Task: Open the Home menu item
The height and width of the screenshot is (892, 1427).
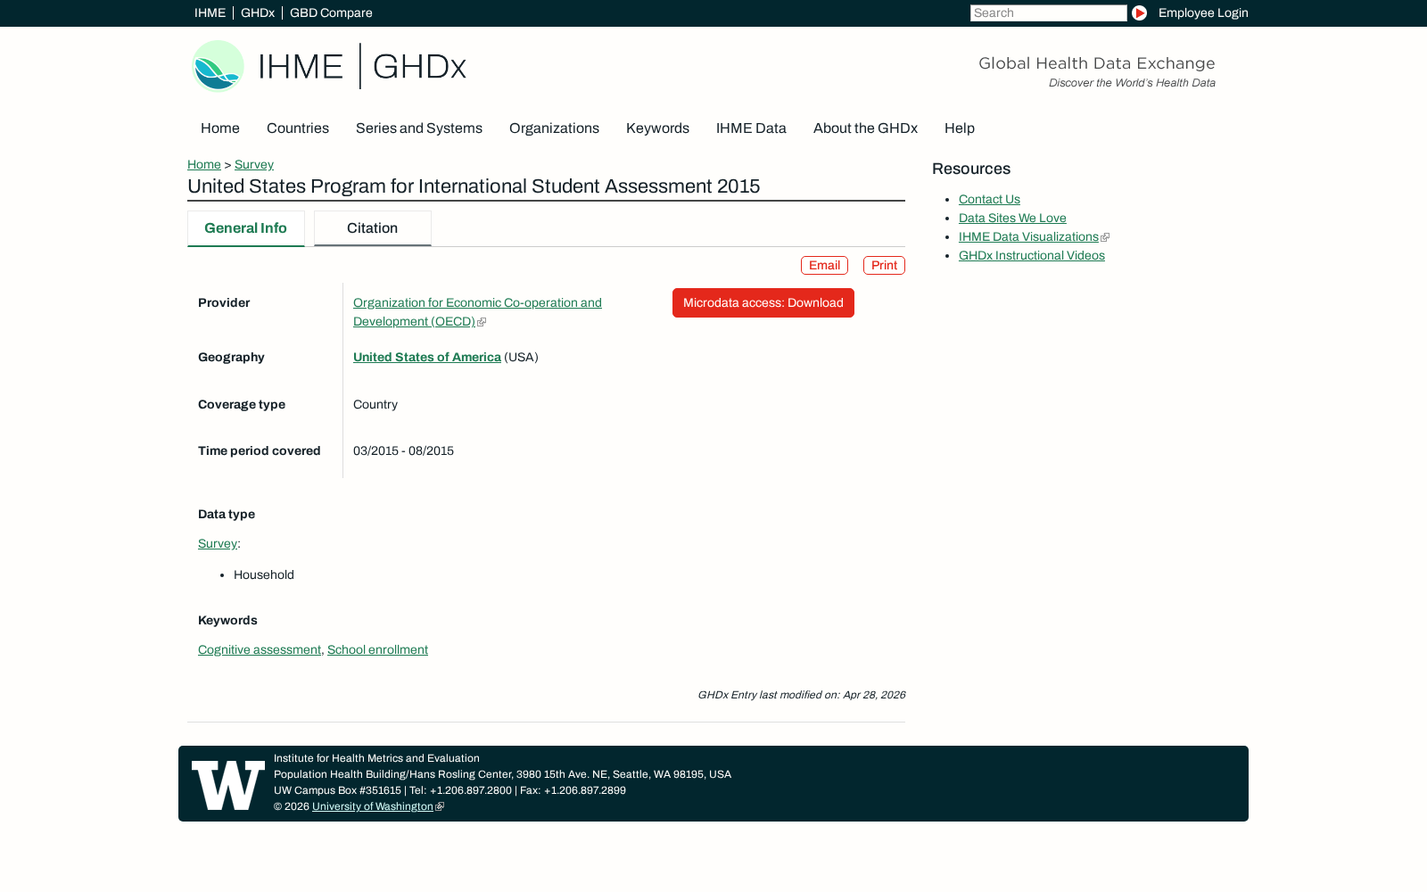Action: [220, 128]
